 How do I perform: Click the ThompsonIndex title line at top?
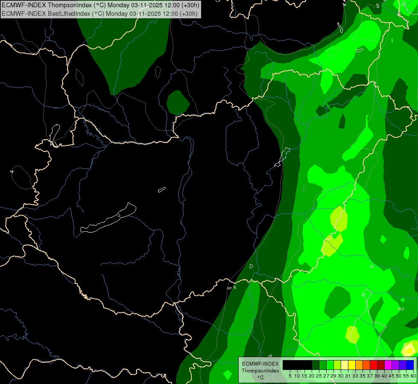tap(100, 5)
